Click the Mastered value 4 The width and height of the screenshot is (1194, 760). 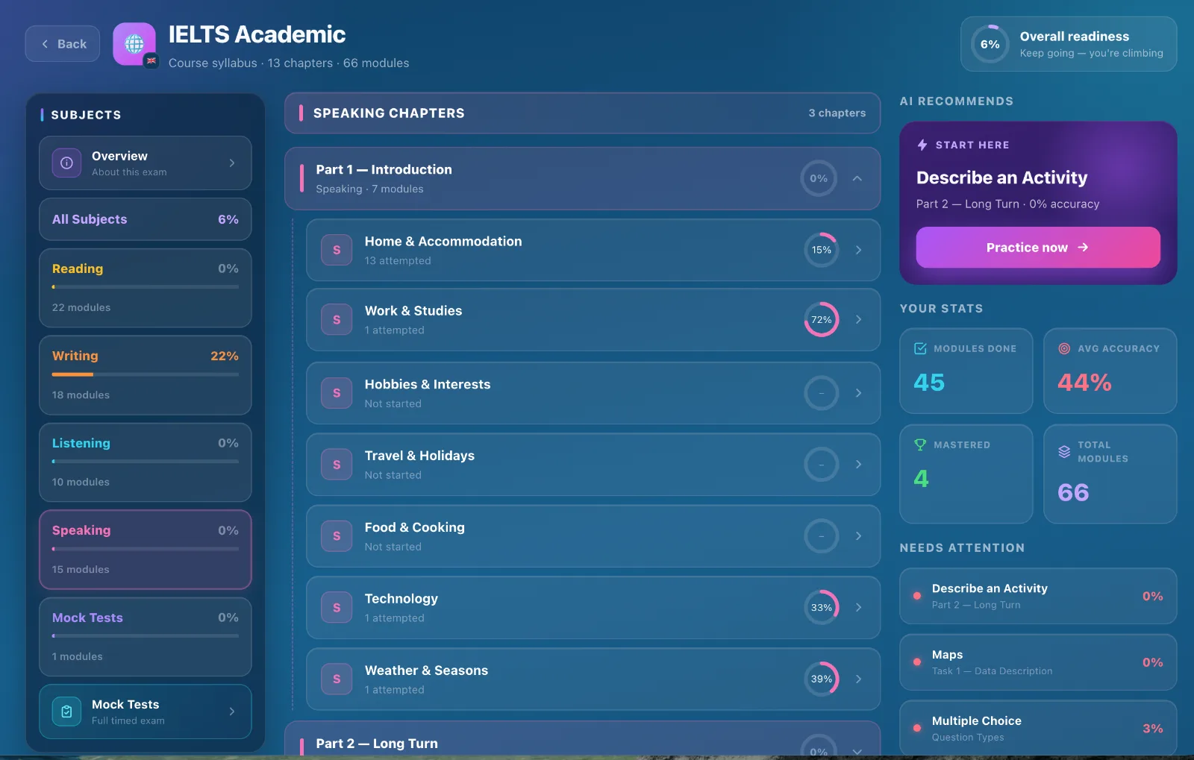922,479
